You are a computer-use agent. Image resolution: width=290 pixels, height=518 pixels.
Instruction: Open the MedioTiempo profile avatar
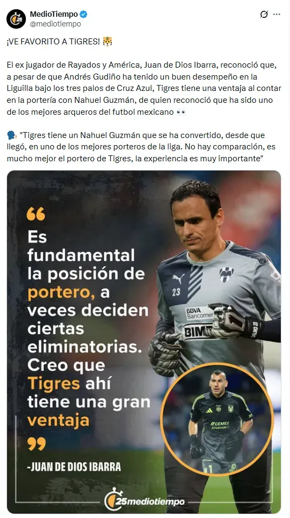point(16,19)
